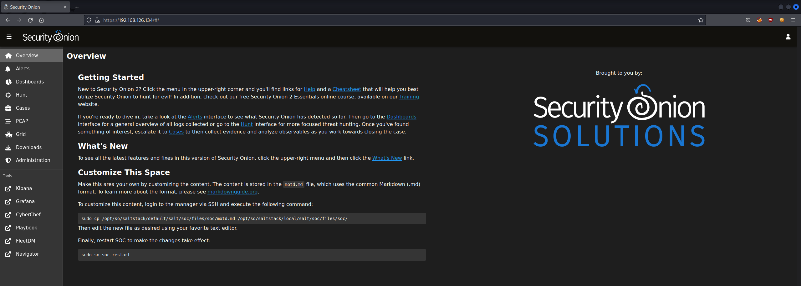Image resolution: width=801 pixels, height=286 pixels.
Task: Open PCAP from the sidebar
Action: 31,121
